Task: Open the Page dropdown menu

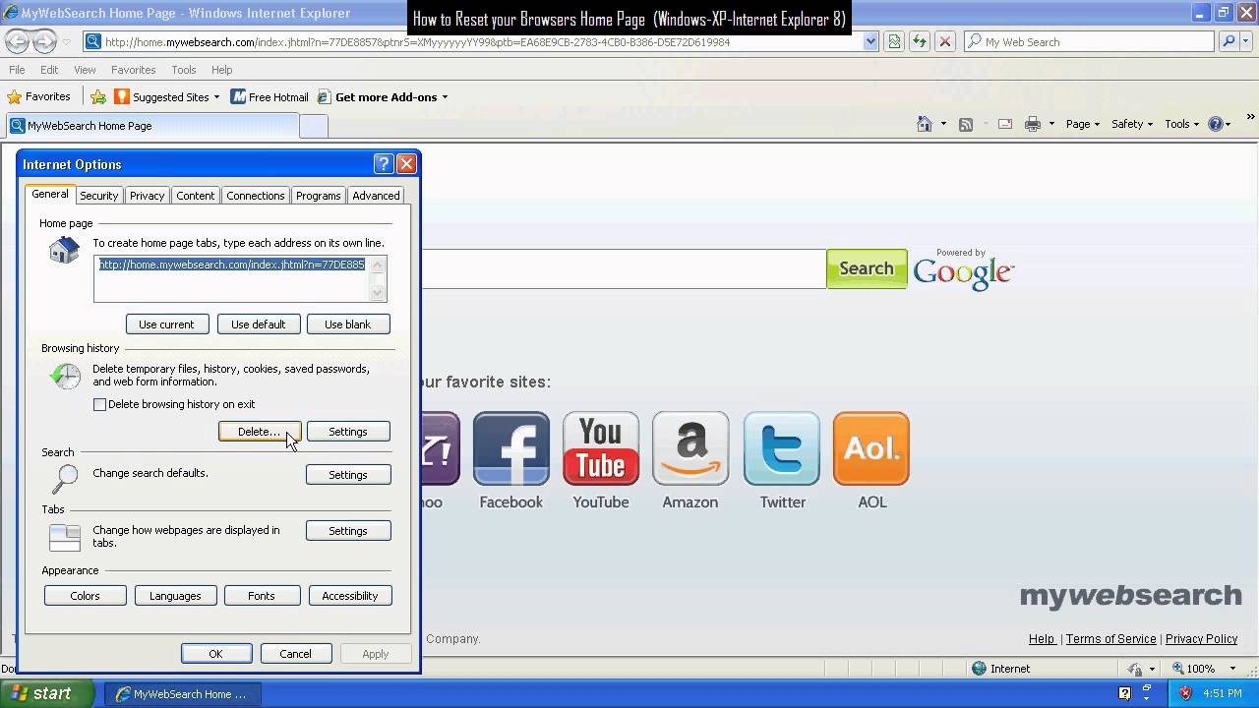Action: tap(1083, 124)
